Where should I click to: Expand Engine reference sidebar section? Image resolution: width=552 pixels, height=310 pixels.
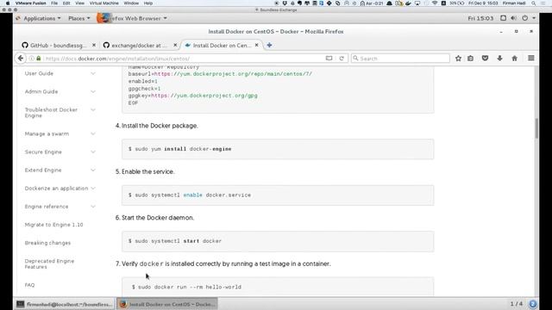[93, 207]
